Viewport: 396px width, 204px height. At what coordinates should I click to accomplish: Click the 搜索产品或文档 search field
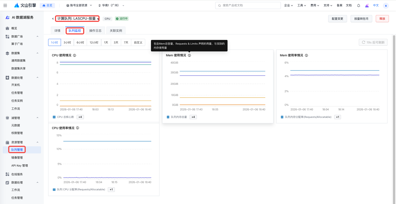(x=248, y=5)
